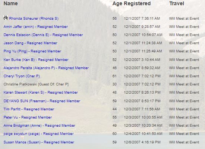
Task: Click the bicycle icon beside Rhonda Scheurer
Action: tap(6, 17)
